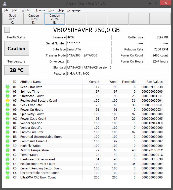Screen dimensions: 173x190
Task: Click the Power On Hours field 8244 hours
Action: point(156,61)
